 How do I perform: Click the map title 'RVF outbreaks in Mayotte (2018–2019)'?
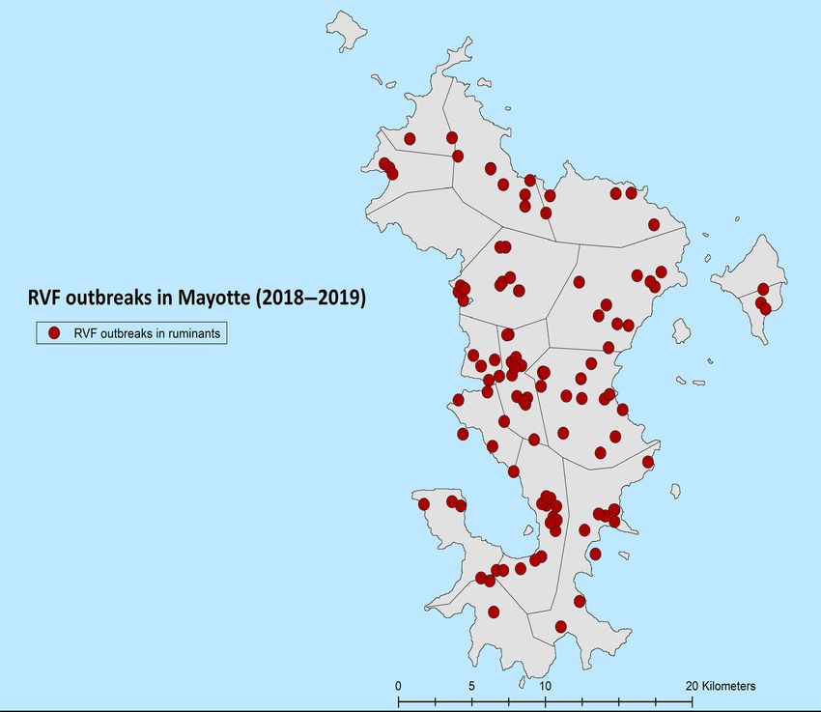(196, 298)
